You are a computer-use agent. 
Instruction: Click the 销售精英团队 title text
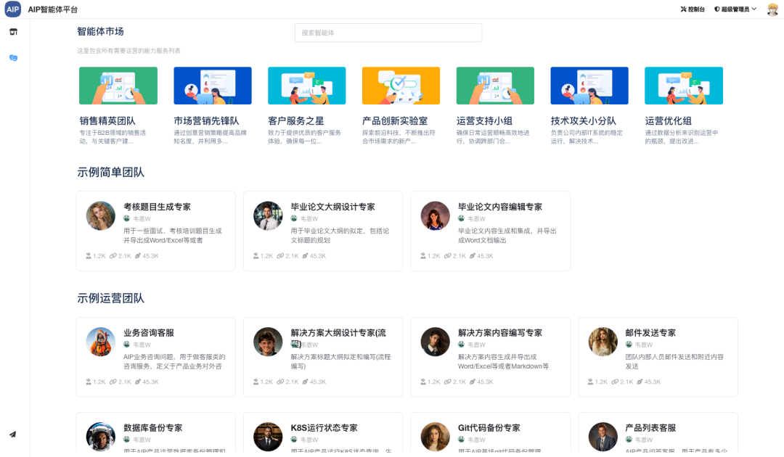[107, 121]
